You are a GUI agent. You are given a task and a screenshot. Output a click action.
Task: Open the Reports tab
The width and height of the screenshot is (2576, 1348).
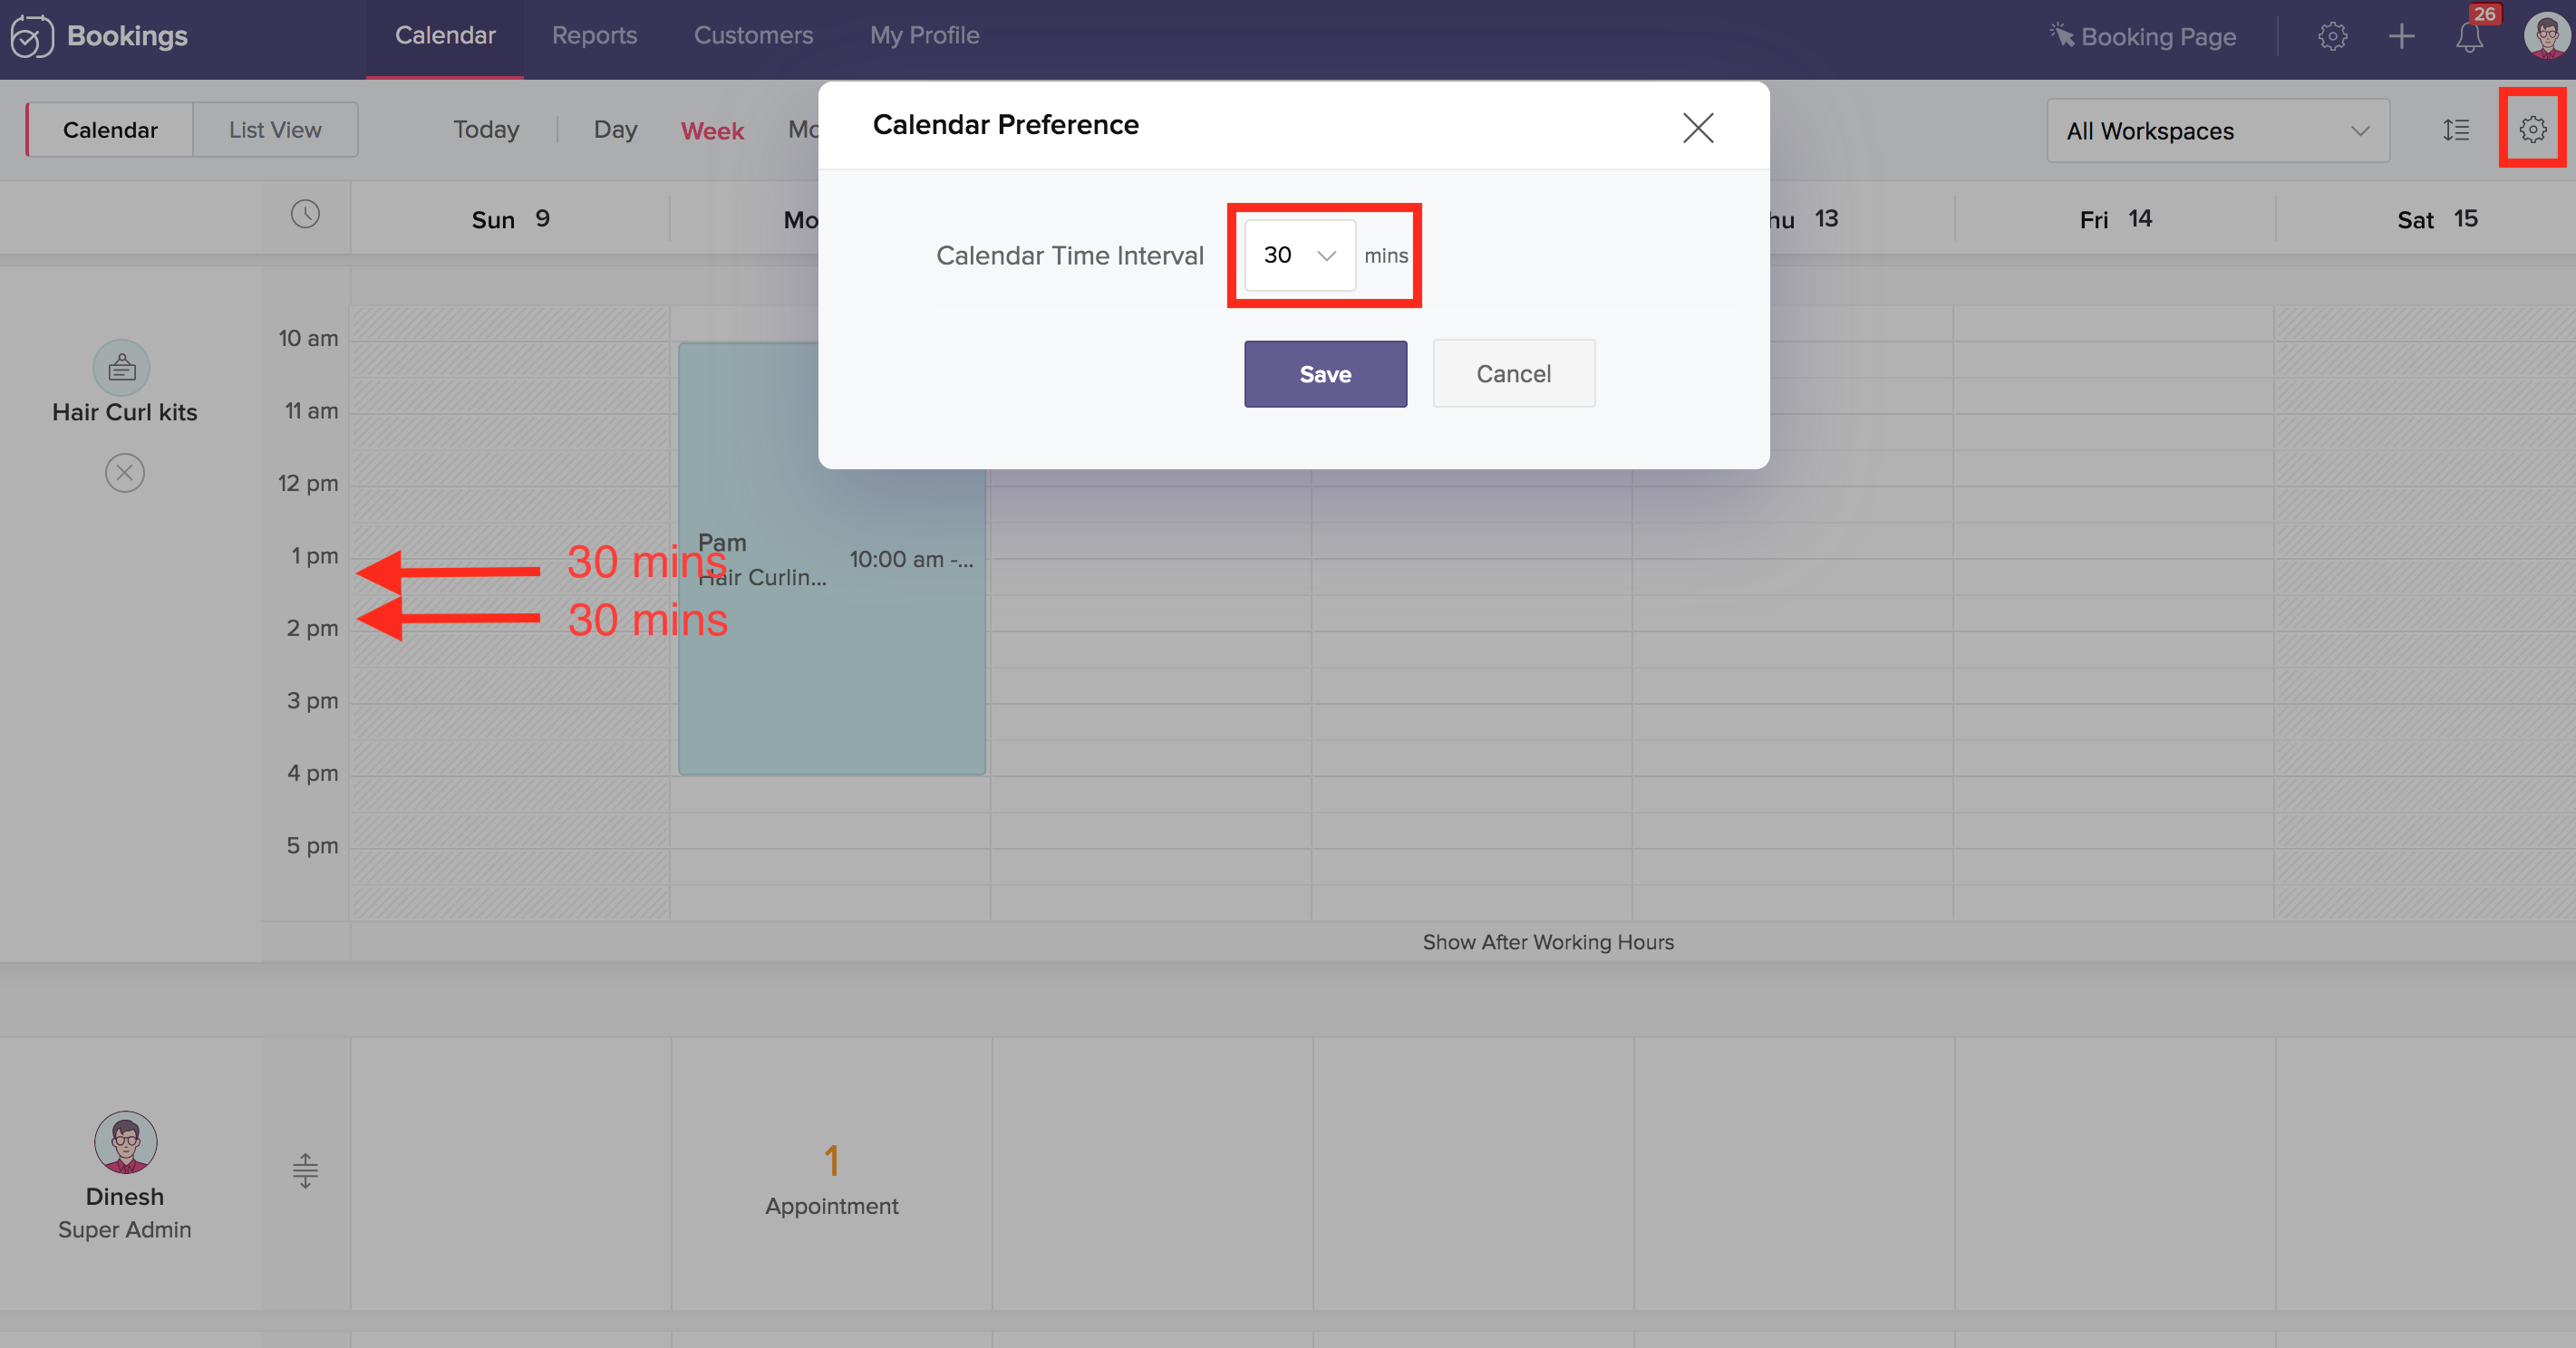pos(594,36)
